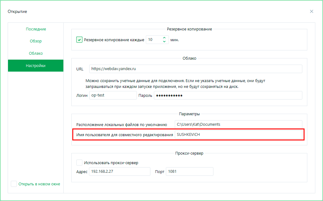The height and width of the screenshot is (201, 323).
Task: Open the Последние tab
Action: click(36, 29)
